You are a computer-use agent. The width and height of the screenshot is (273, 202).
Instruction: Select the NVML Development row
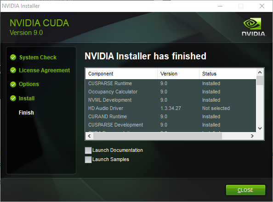(171, 100)
